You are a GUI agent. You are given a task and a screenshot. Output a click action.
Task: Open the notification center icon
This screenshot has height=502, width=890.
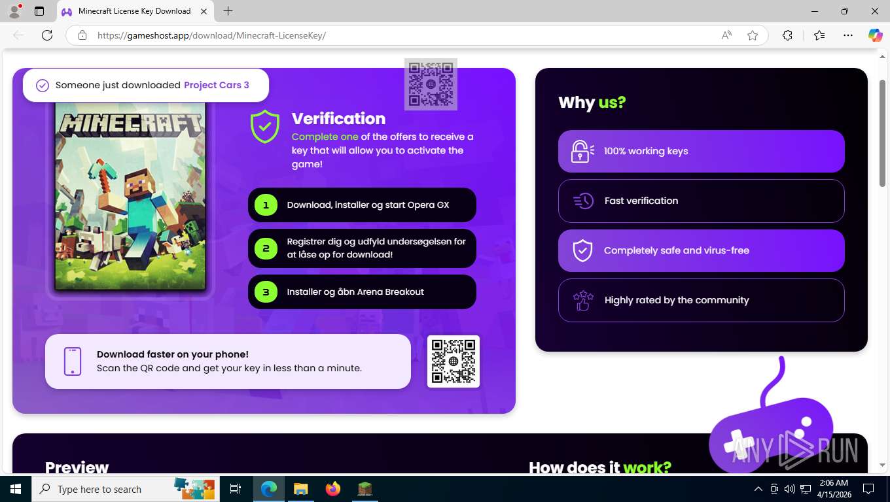(868, 489)
